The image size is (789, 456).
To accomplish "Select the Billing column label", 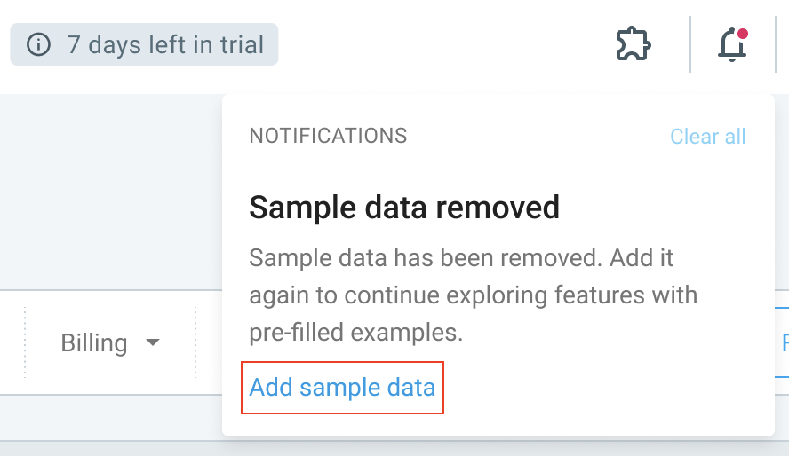I will pos(94,343).
